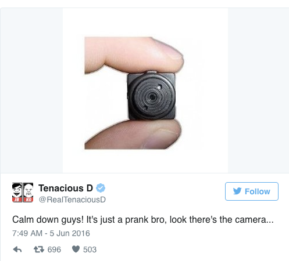Click the retweet icon
Screen dimensions: 289x261
coord(39,249)
